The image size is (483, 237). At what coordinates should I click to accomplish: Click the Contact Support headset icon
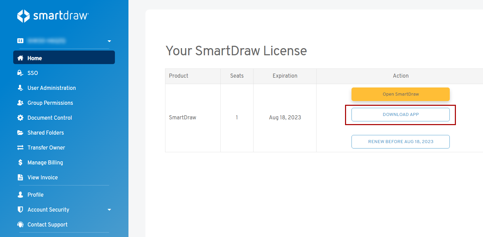click(x=20, y=224)
